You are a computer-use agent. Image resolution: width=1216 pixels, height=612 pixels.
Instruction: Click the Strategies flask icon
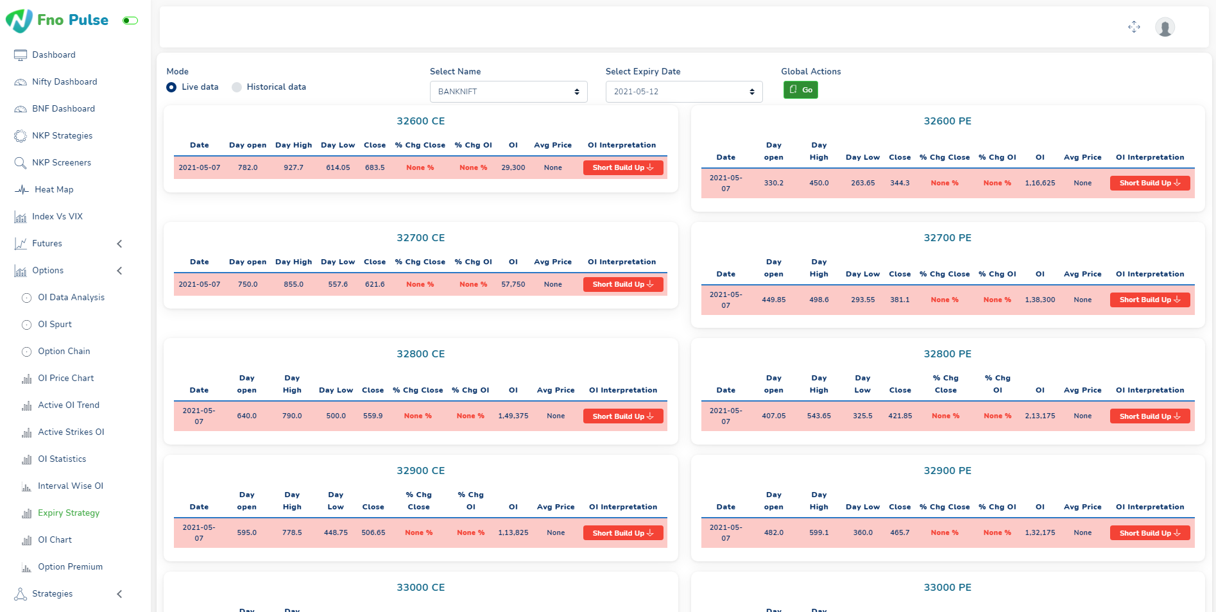[21, 594]
